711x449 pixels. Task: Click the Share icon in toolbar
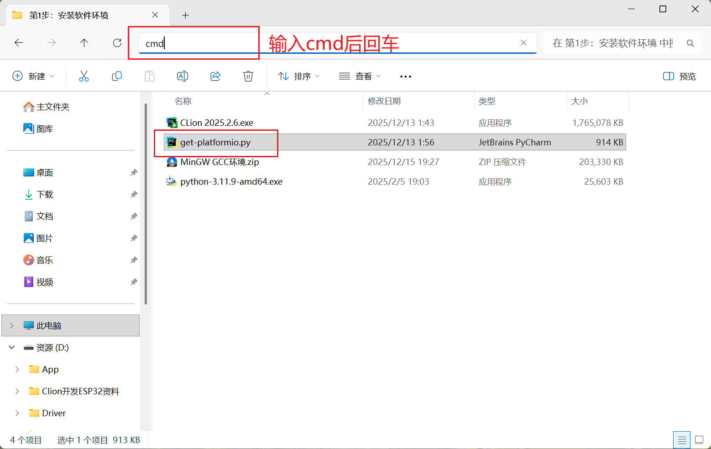215,76
